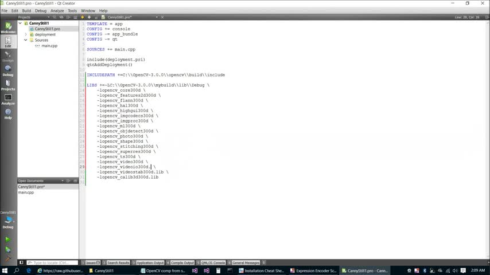
Task: Open the Debug menu
Action: tap(41, 11)
